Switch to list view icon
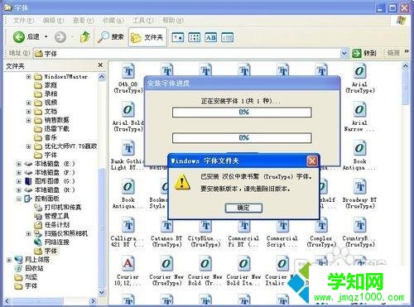 (x=195, y=37)
